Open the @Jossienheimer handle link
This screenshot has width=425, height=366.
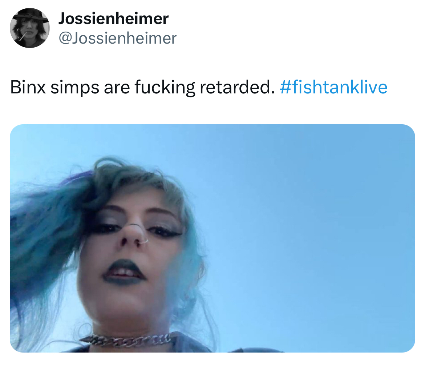click(x=118, y=38)
